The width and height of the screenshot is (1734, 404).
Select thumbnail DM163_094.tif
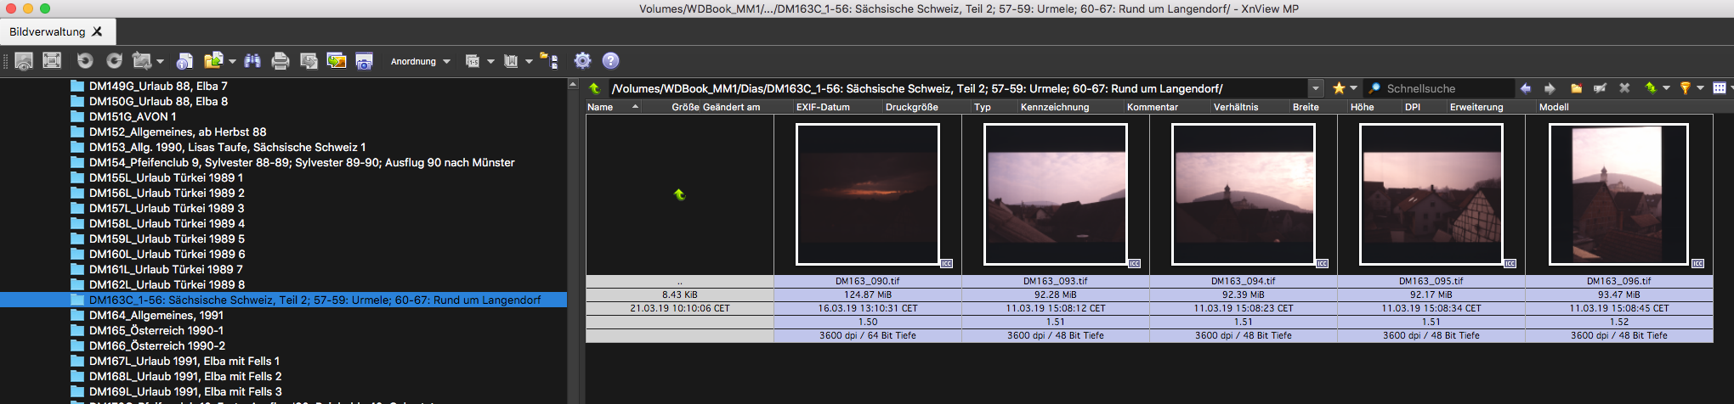tap(1244, 194)
